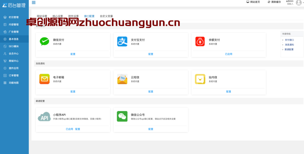Click the 微信公众号 card title
The height and width of the screenshot is (154, 304).
[138, 115]
